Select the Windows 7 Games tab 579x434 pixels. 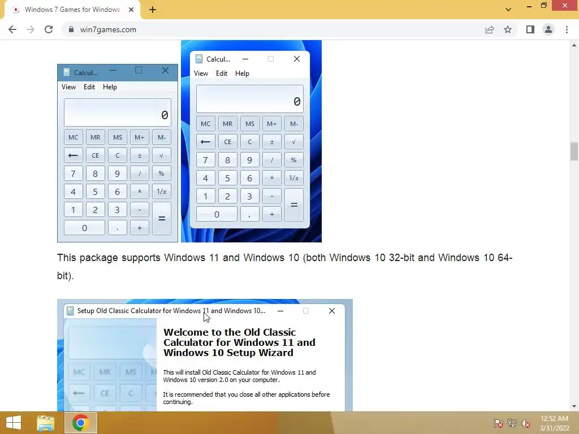click(72, 10)
